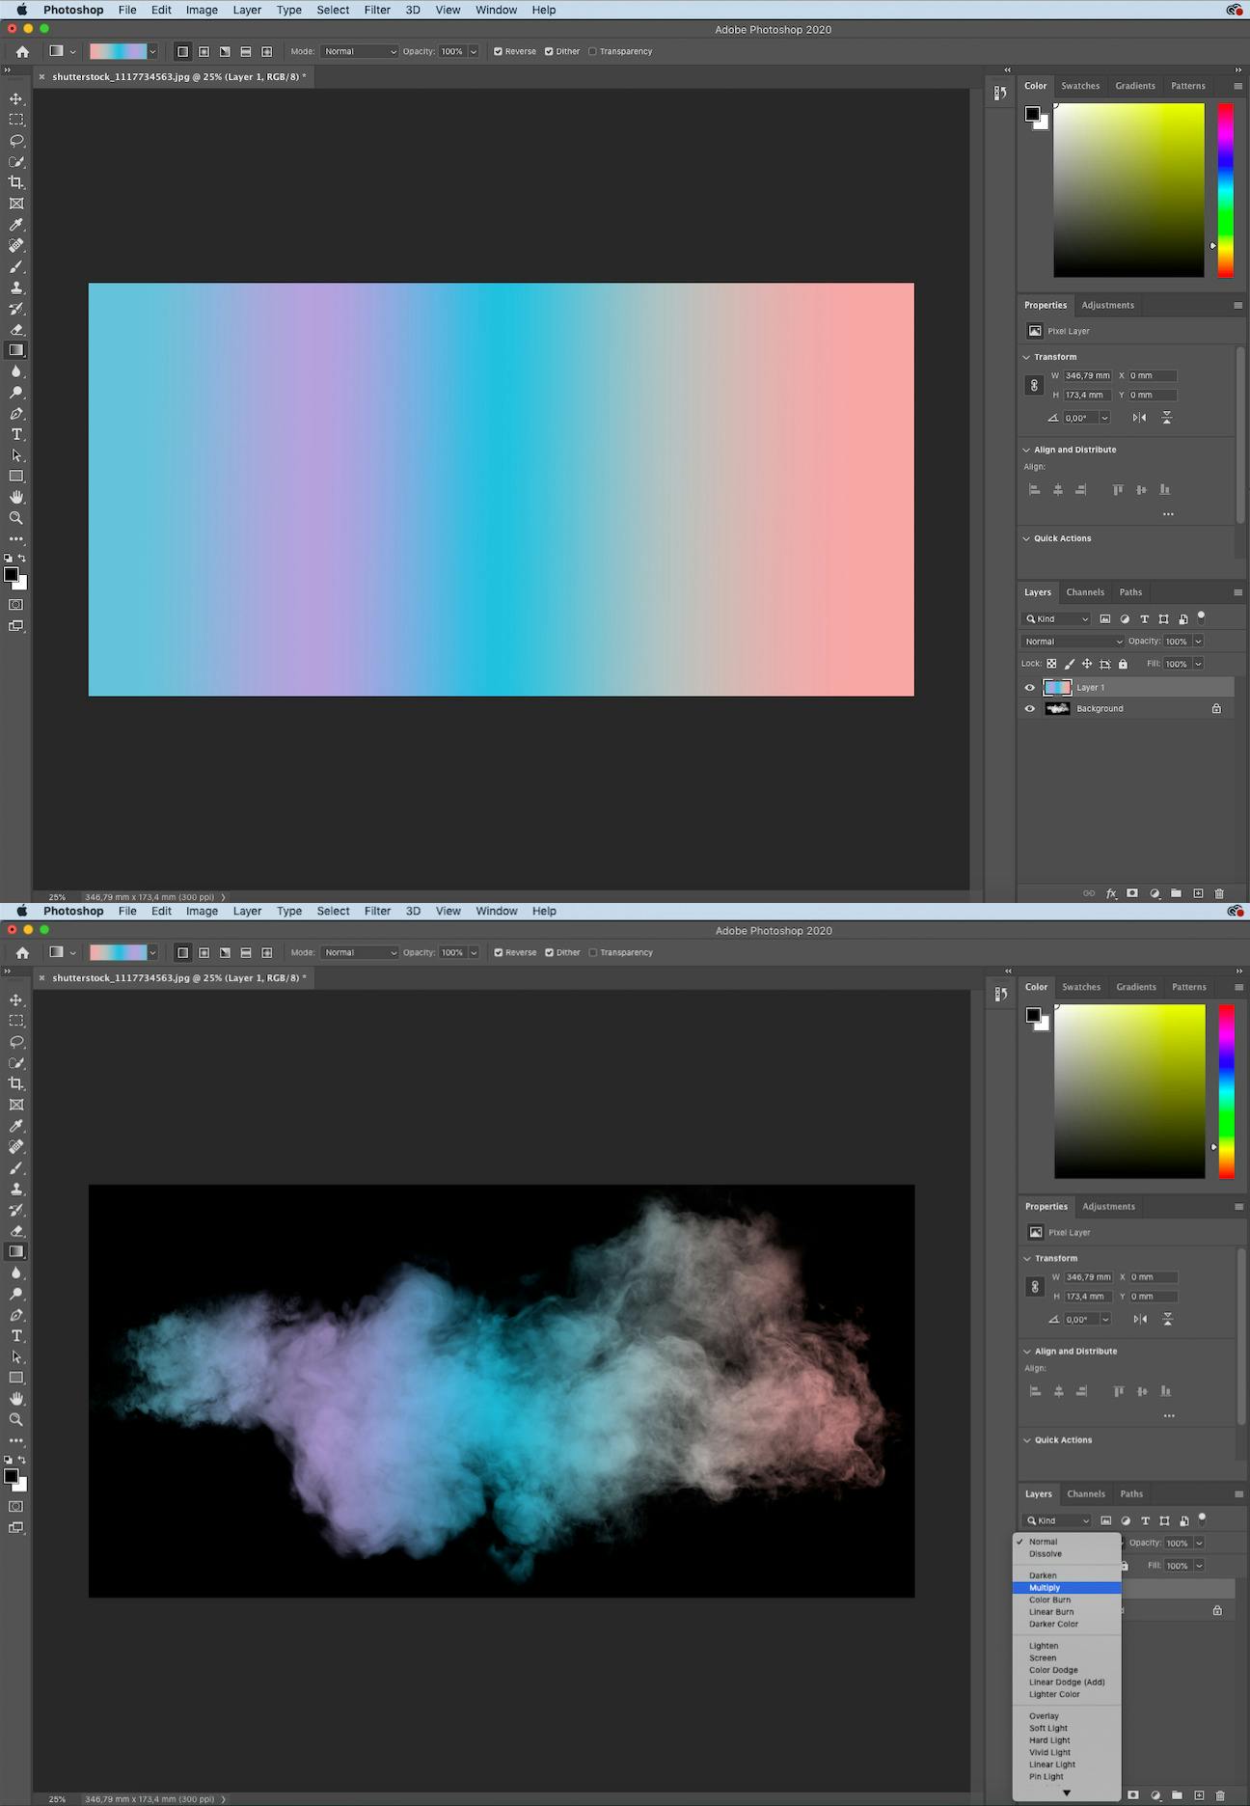Pick the Zoom tool in the lower window
1250x1806 pixels.
pyautogui.click(x=16, y=1419)
